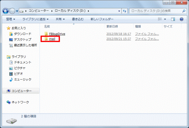Viewport: 189px width, 128px height.
Task: Select コンピューター in the navigation pane
Action: click(22, 91)
